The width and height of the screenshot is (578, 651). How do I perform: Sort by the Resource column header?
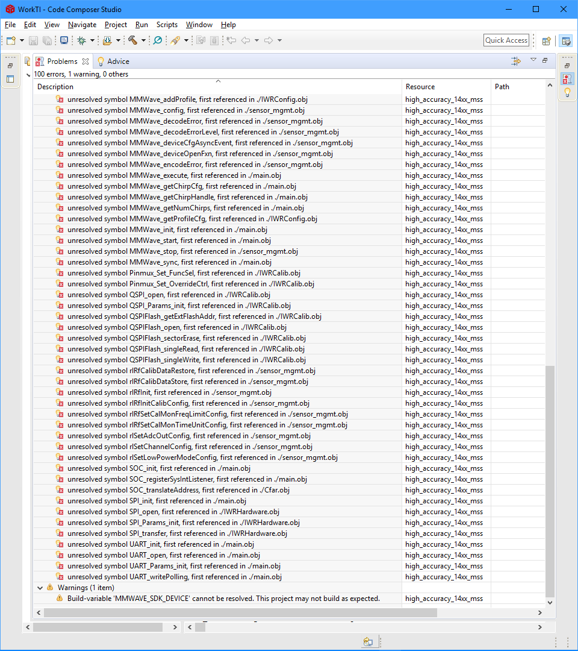point(446,87)
